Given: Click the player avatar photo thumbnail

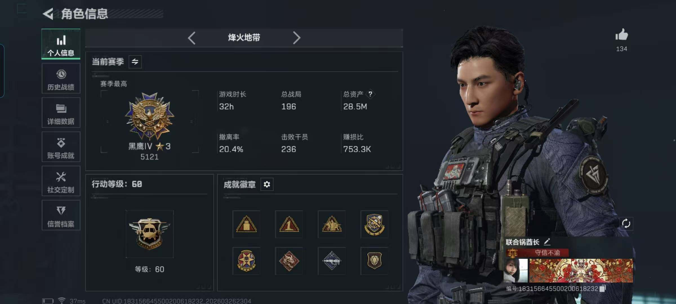Looking at the screenshot, I should 516,271.
